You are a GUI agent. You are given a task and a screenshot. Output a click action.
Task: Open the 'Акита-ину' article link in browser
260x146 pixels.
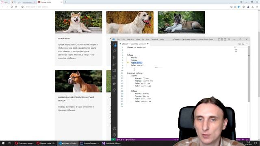[64, 39]
